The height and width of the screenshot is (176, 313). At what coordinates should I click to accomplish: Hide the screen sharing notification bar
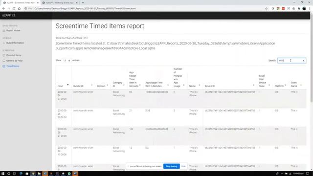coord(183,166)
